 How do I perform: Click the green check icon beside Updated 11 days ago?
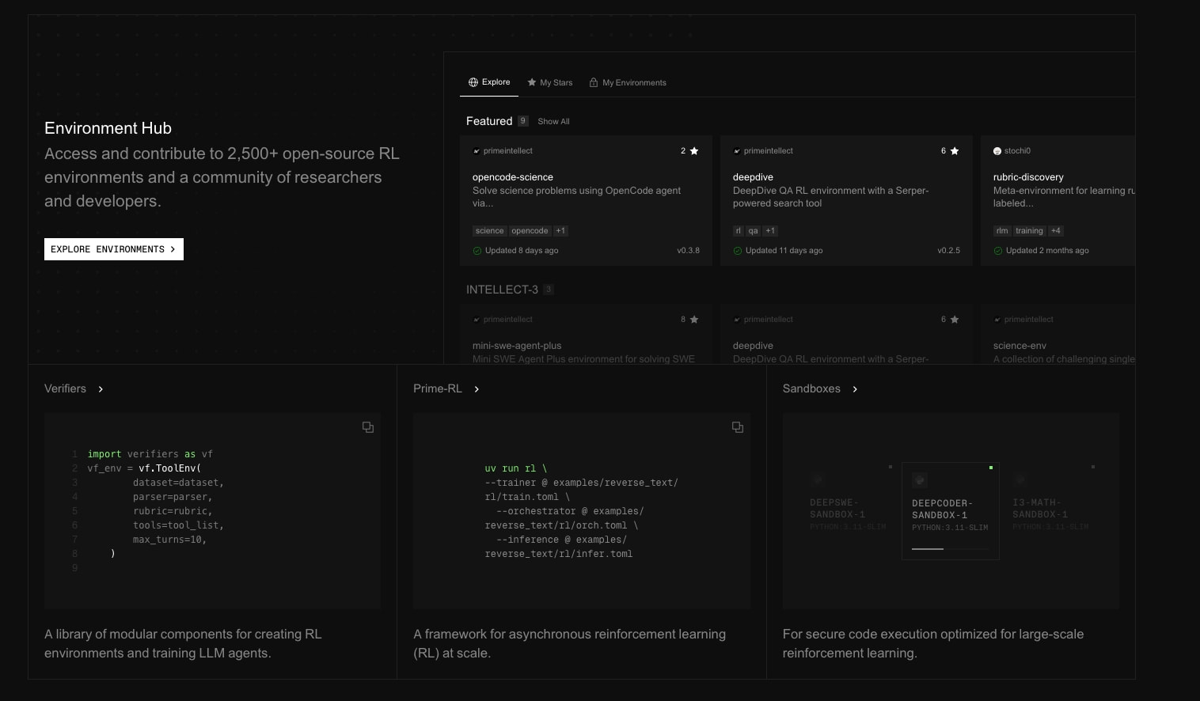(738, 251)
